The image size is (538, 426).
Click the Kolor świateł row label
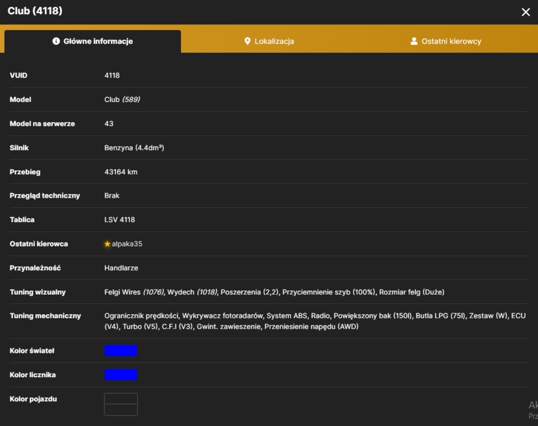(x=32, y=350)
